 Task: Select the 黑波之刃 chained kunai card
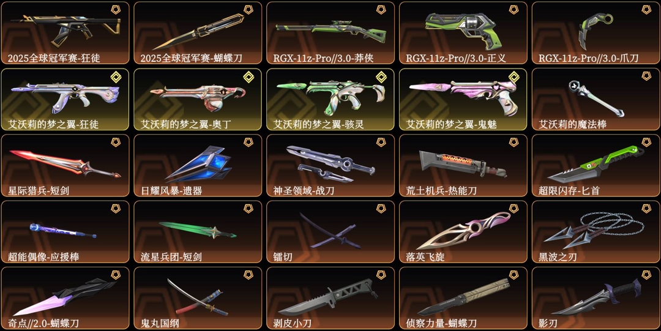pos(596,232)
